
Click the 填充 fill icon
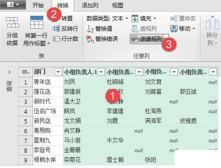pos(135,19)
